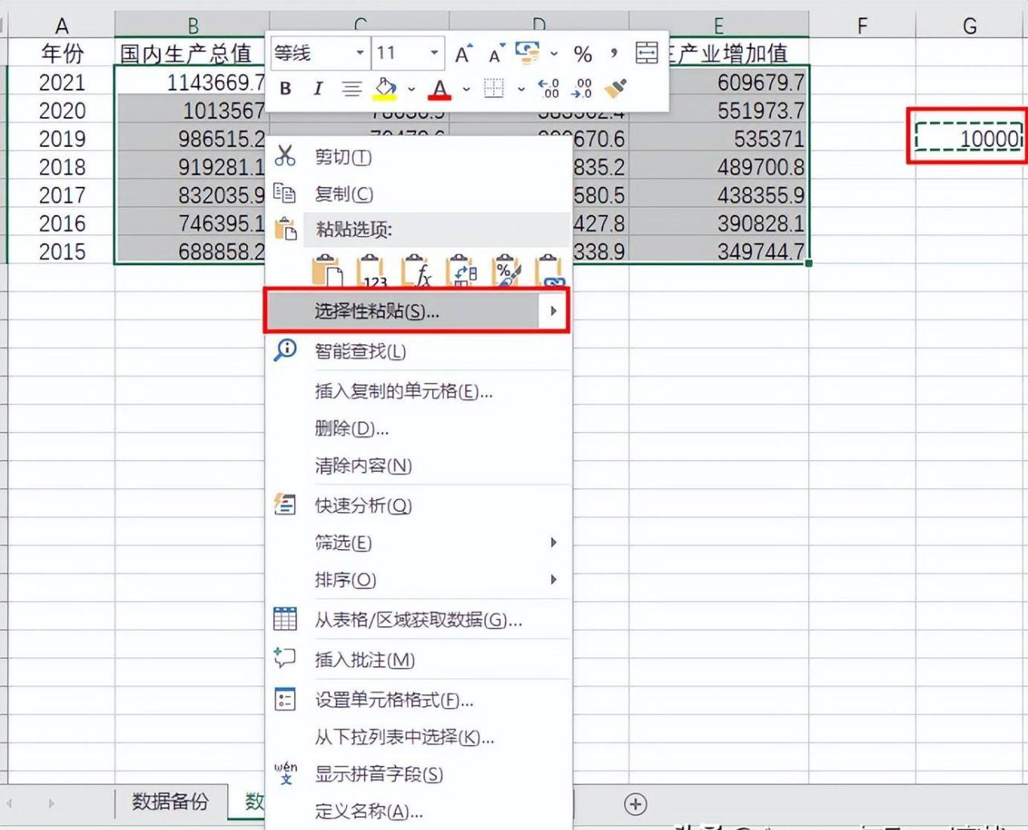
Task: Choose 定义名称(A)... menu item
Action: pos(418,811)
